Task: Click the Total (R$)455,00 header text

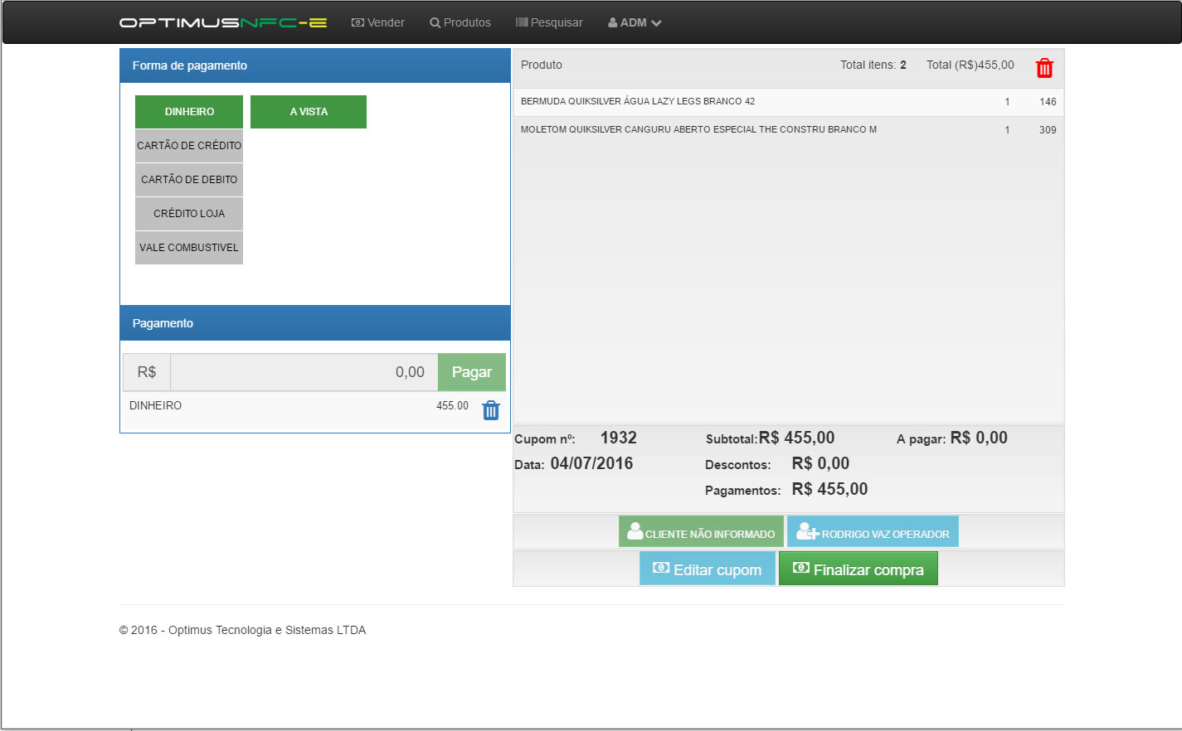Action: coord(970,65)
